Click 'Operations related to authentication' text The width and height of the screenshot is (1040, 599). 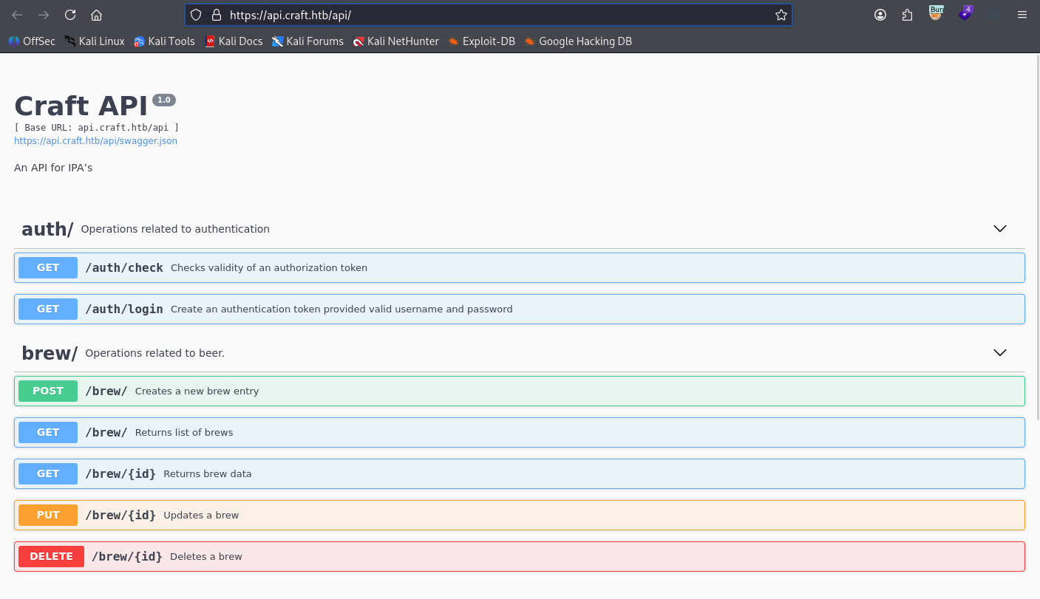[175, 229]
